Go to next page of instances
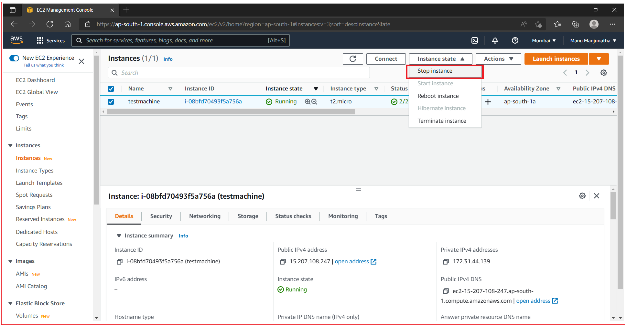This screenshot has height=326, width=627. click(588, 73)
